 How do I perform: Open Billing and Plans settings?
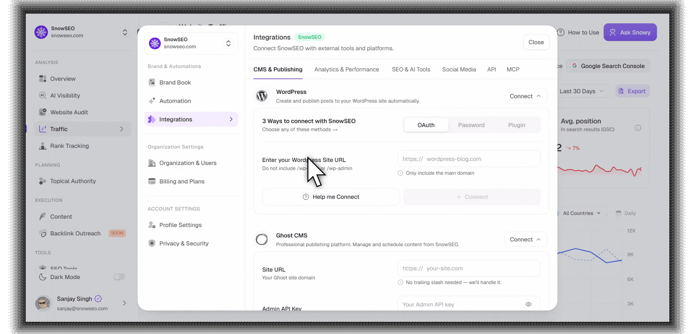click(x=191, y=181)
